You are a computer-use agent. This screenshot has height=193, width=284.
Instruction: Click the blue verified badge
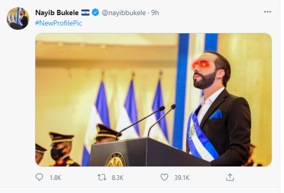click(95, 13)
